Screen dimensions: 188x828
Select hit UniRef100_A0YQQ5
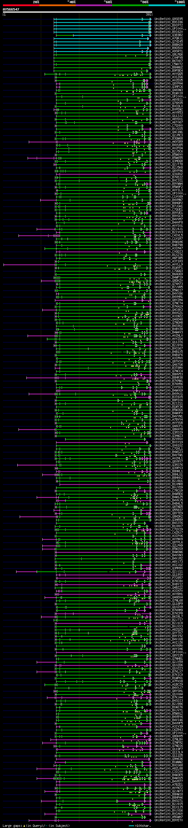pos(169,74)
